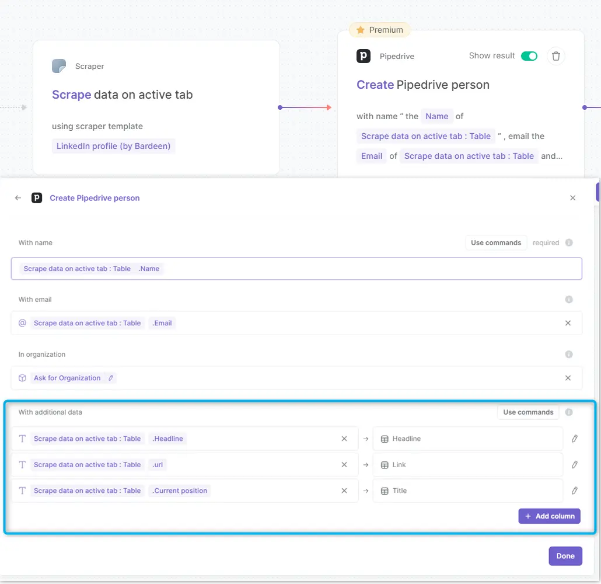This screenshot has height=584, width=601.
Task: Open info icon for With email
Action: click(569, 299)
